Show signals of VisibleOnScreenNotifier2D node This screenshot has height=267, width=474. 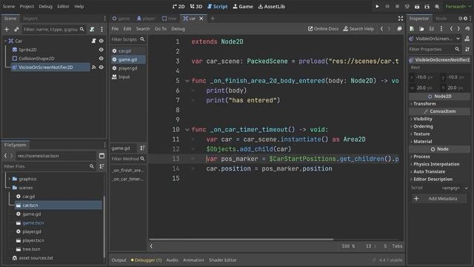pos(94,67)
